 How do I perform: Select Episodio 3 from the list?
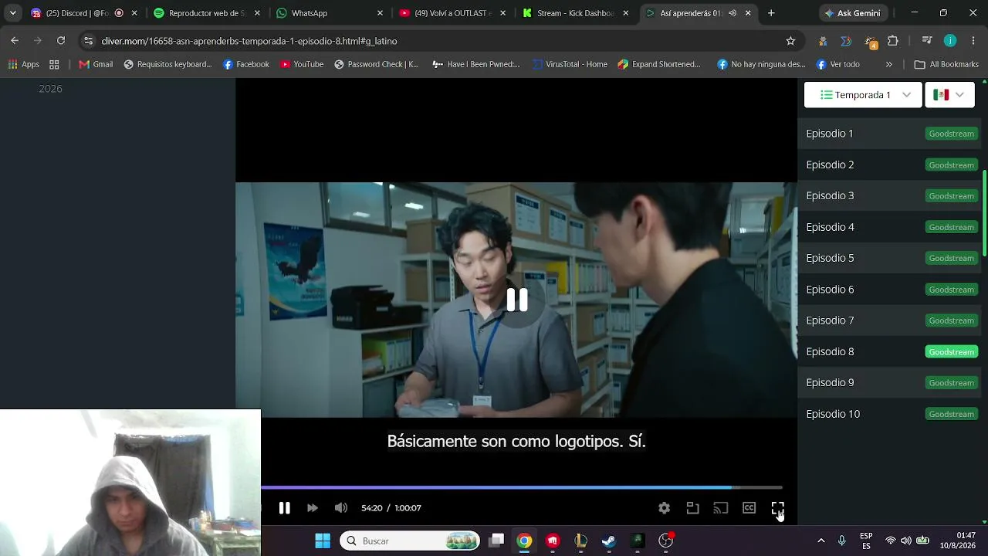pos(830,195)
